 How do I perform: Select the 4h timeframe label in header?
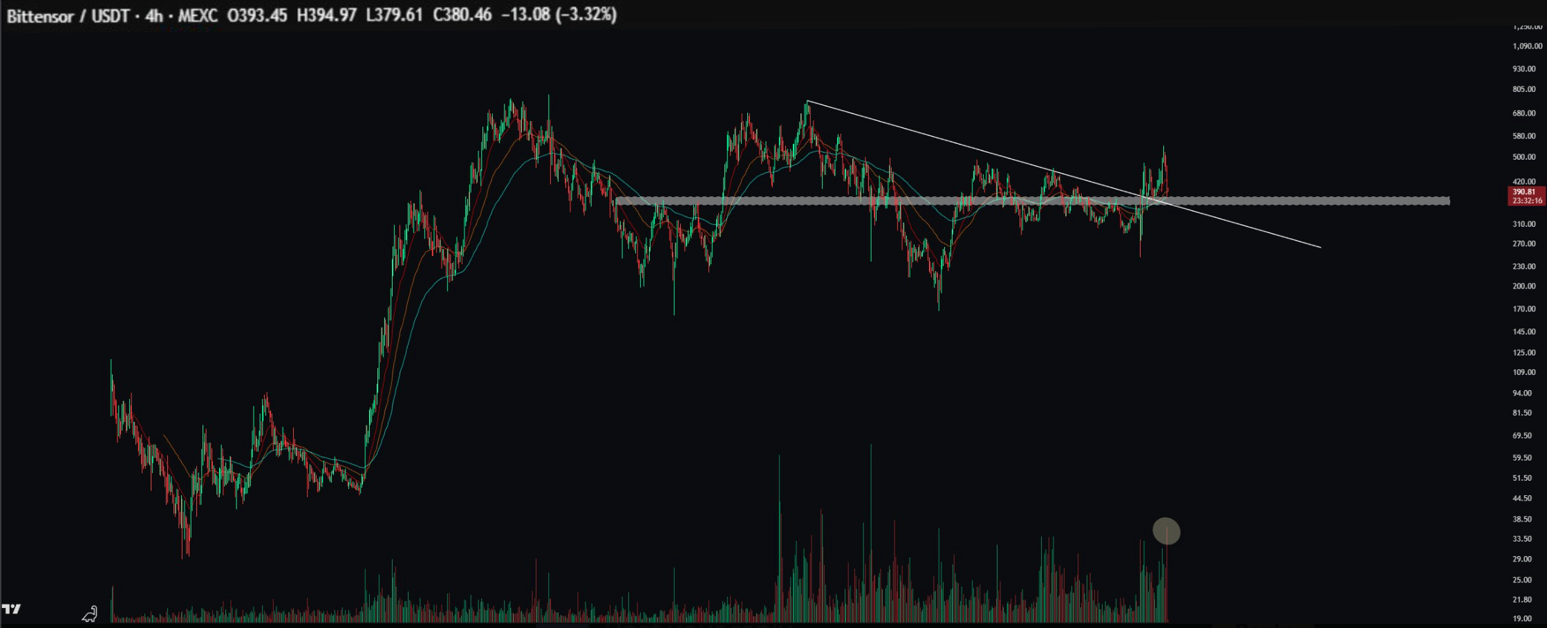153,15
